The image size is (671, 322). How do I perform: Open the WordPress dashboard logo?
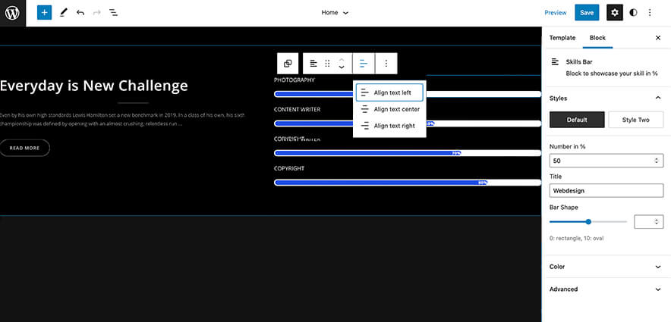point(12,13)
